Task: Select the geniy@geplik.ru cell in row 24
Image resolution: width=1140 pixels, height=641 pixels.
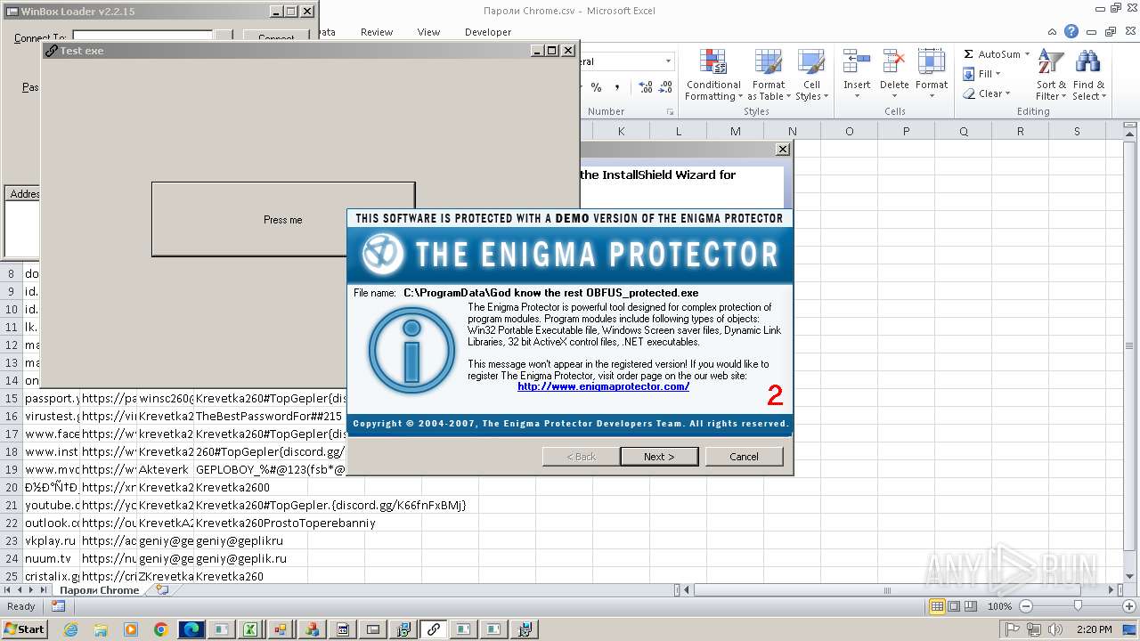Action: [240, 558]
